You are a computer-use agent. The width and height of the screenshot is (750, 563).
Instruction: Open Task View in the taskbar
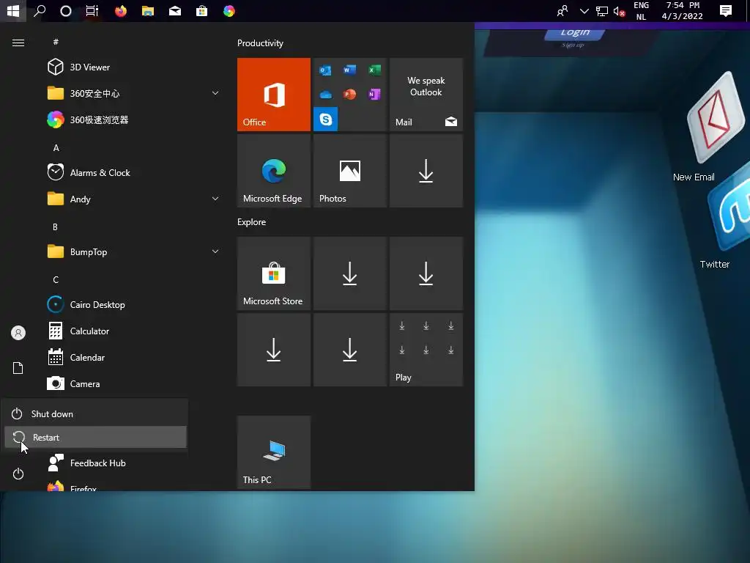coord(92,10)
